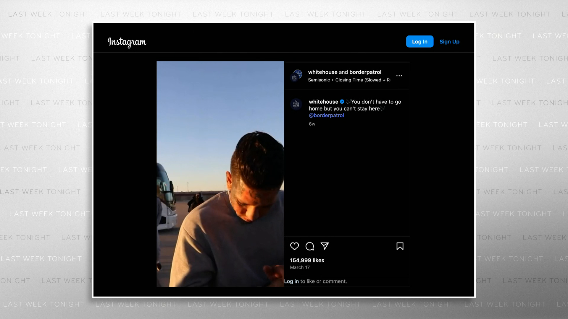This screenshot has width=568, height=319.
Task: Open the borderpatrol username in header
Action: pos(365,72)
